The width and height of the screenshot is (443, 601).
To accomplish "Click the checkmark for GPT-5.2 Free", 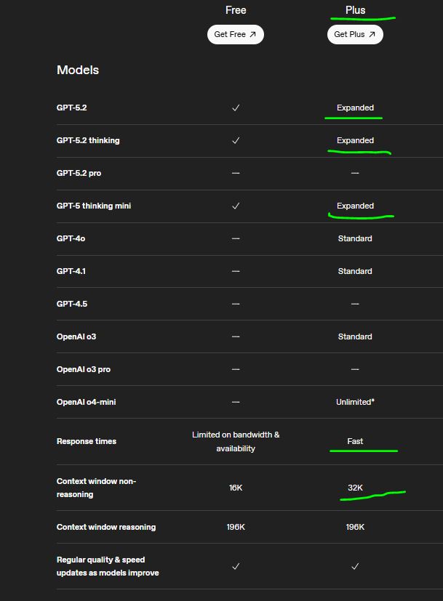I will coord(236,108).
